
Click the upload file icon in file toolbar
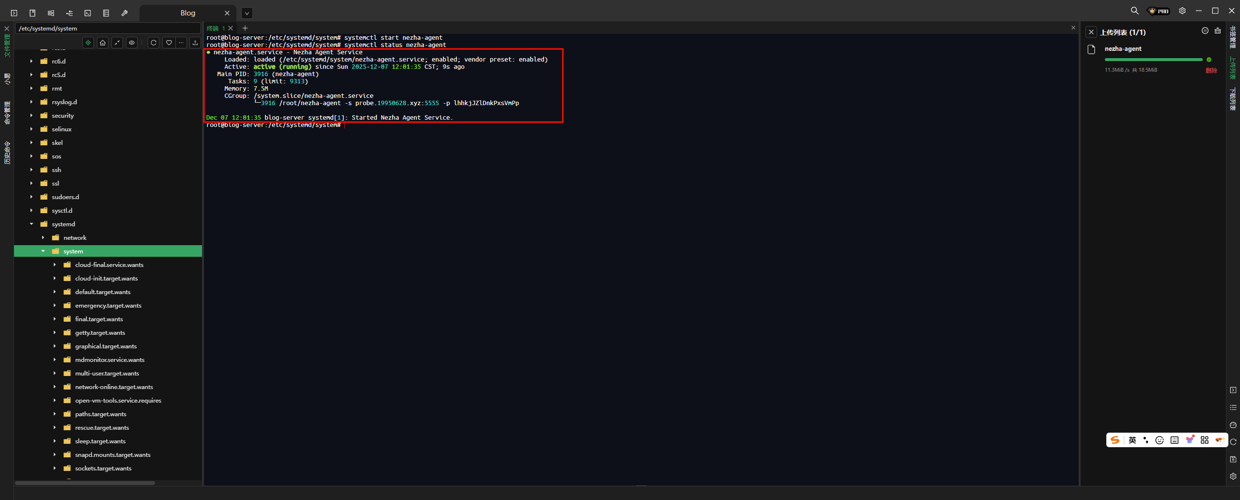click(195, 43)
